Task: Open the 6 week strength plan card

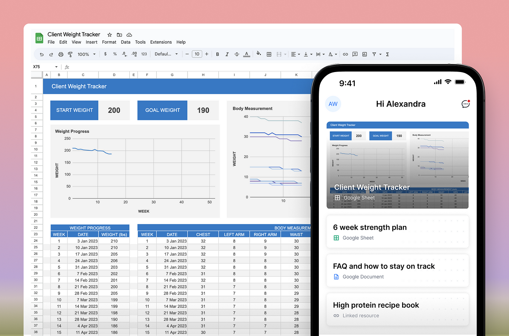Action: coord(398,232)
